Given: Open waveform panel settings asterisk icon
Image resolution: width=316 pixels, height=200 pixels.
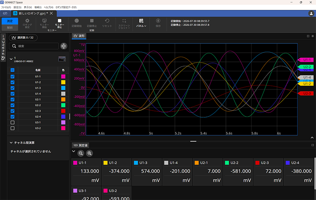Looking at the screenshot, I should coord(312,36).
